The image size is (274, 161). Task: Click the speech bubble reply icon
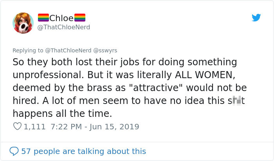pos(15,151)
